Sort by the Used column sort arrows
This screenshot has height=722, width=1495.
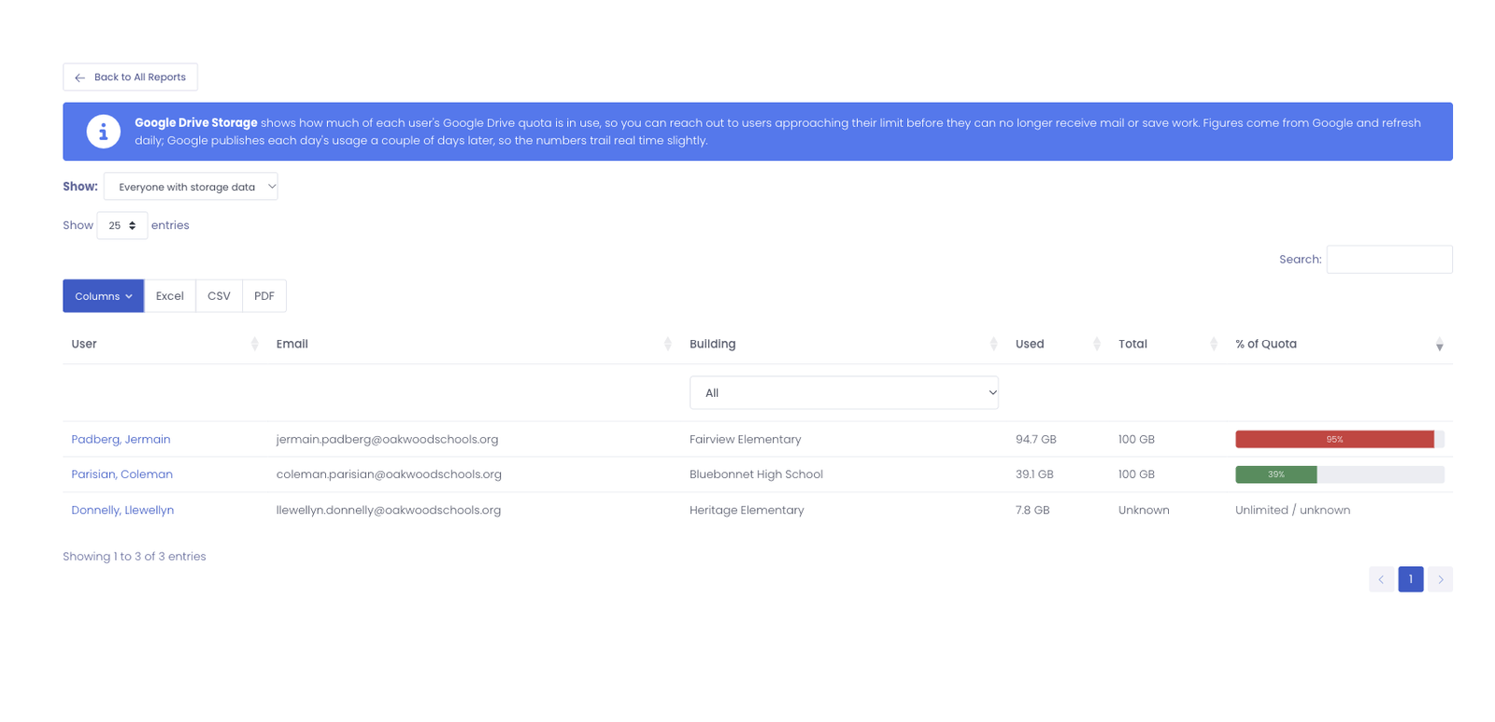(x=1096, y=345)
